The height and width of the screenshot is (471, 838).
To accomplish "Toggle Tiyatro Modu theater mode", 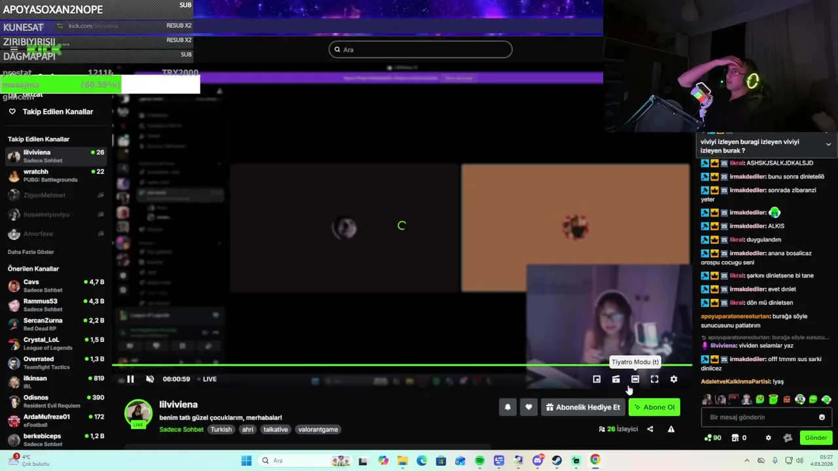I will [x=635, y=379].
